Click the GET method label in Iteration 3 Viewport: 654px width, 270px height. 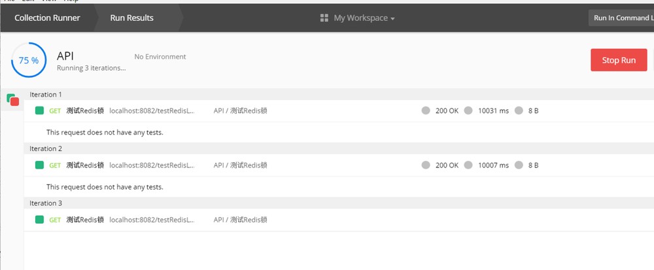[55, 220]
